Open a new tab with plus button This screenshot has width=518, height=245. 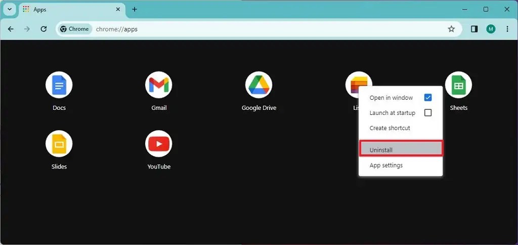click(135, 9)
